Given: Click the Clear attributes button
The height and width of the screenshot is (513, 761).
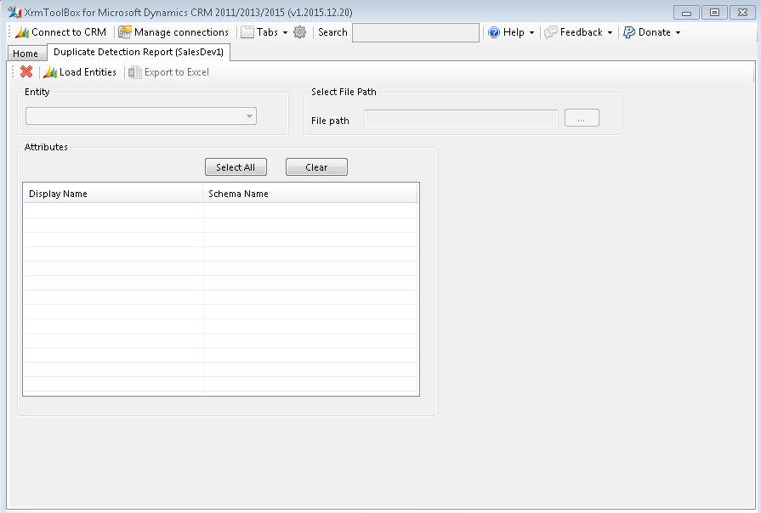Looking at the screenshot, I should tap(316, 167).
